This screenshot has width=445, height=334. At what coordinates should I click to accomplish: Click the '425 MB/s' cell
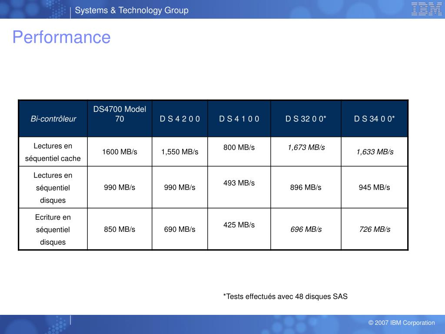[x=239, y=230]
